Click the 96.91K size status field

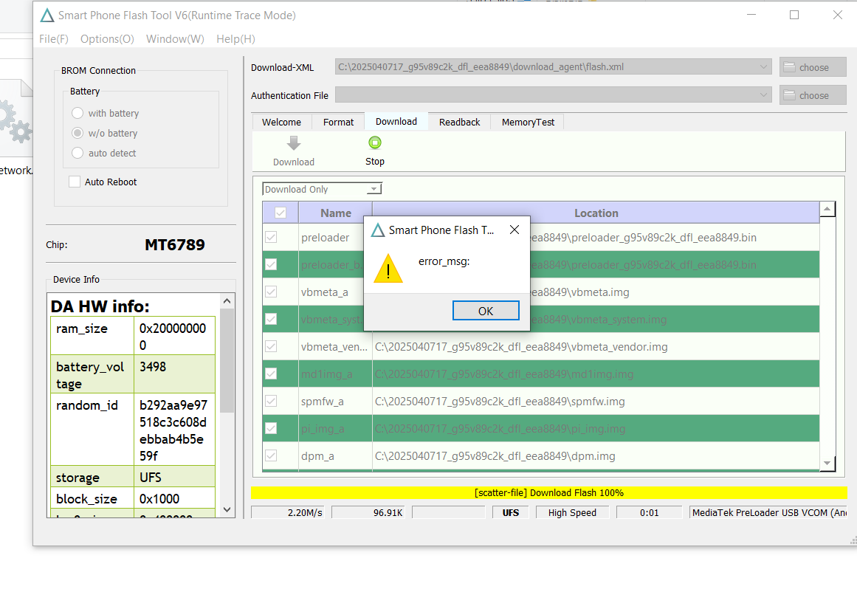368,512
